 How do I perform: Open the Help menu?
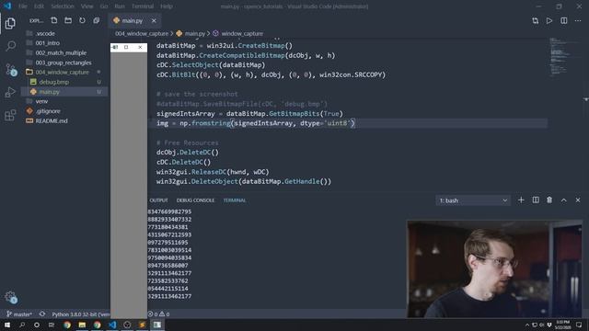click(167, 6)
